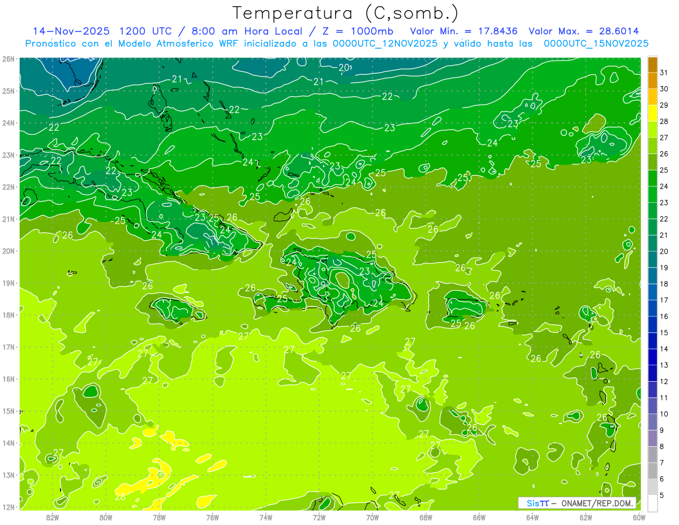The height and width of the screenshot is (525, 679).
Task: Click the white swatch below legend value 5
Action: coord(652,503)
